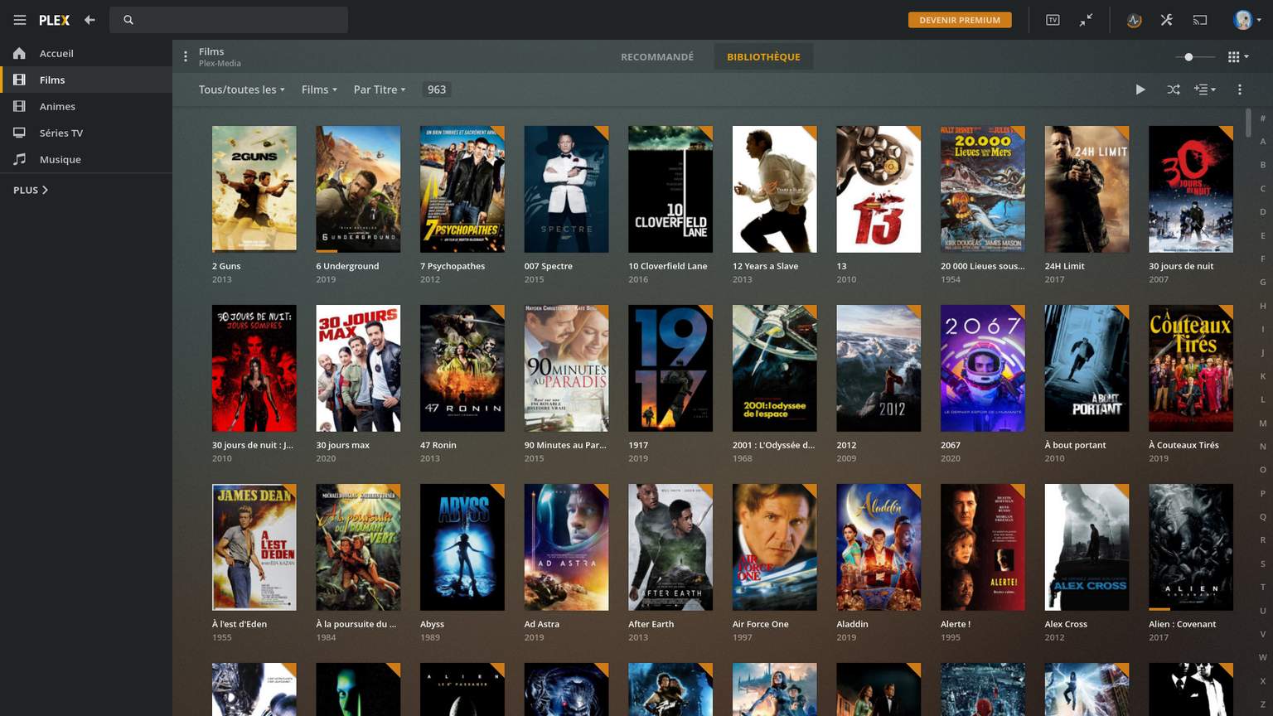Jump to letter Z in index
The width and height of the screenshot is (1273, 716).
coord(1263,704)
